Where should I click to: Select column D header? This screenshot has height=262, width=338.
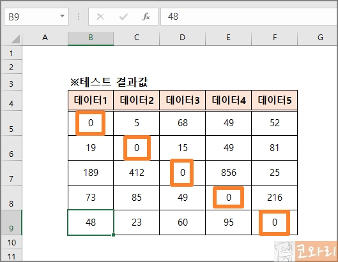(182, 38)
